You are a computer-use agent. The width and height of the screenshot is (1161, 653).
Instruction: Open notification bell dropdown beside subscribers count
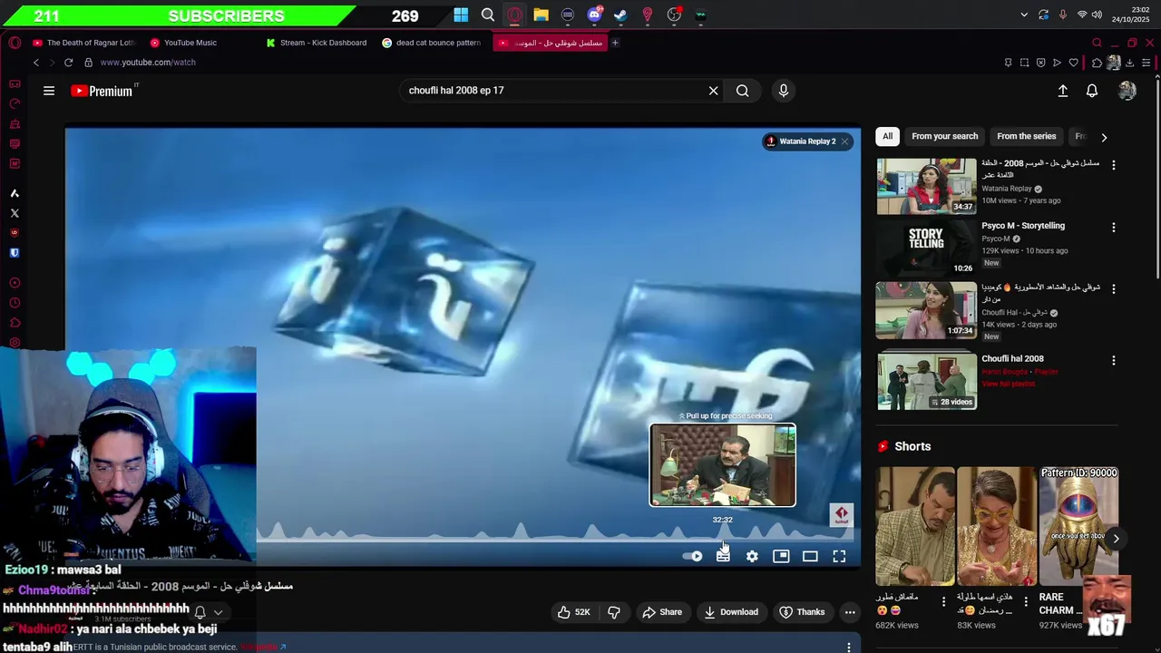[x=208, y=612]
